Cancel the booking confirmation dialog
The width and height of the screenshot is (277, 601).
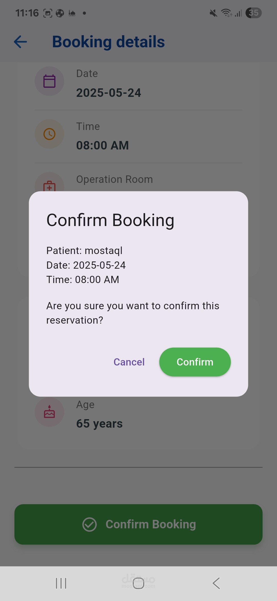click(129, 362)
